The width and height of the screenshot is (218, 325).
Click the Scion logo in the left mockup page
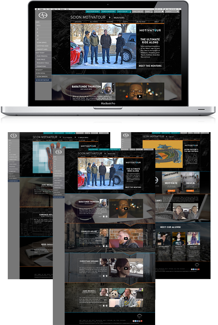[14, 136]
